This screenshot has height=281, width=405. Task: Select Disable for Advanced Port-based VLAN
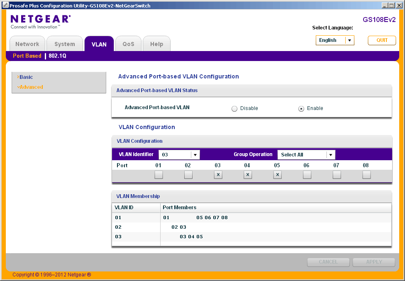click(x=234, y=108)
